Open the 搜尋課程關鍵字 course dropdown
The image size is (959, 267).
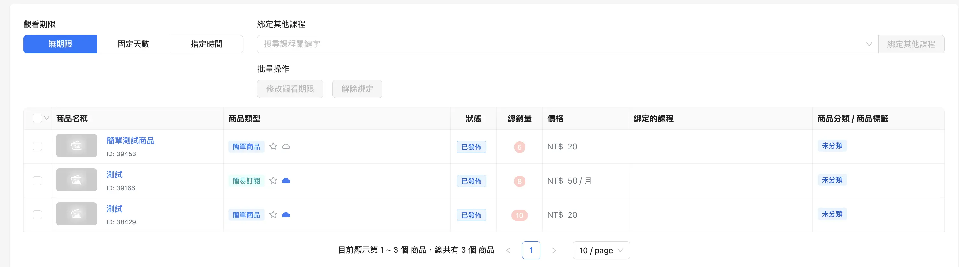click(x=568, y=44)
